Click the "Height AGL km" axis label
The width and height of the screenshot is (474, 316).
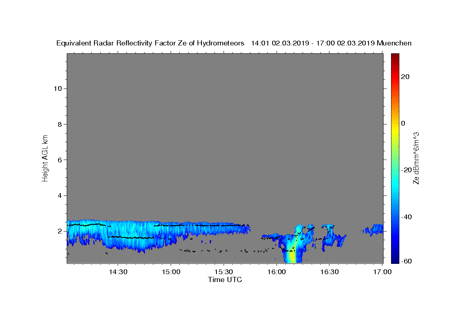pyautogui.click(x=45, y=158)
